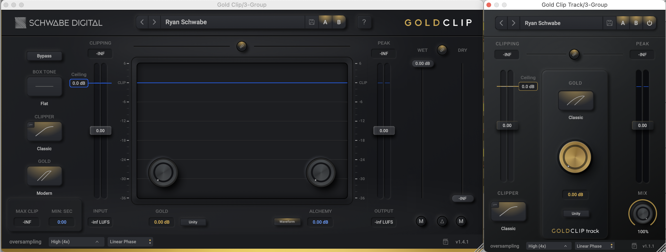Select the Classic Gold curve in Track window
The height and width of the screenshot is (252, 666).
pos(576,100)
